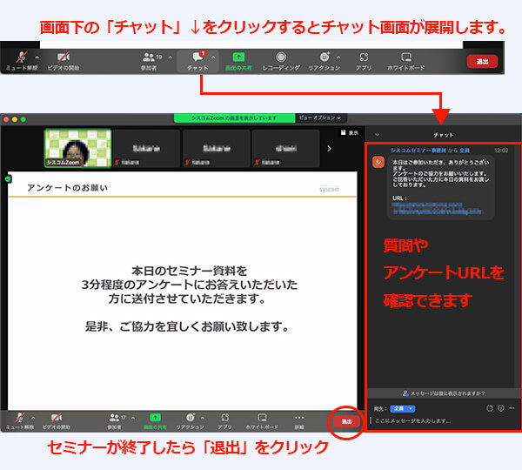
Task: Open the 宛先 全員 recipient dropdown
Action: (403, 408)
